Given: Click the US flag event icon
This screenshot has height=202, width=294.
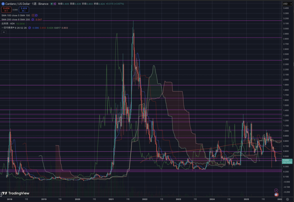Looking at the screenshot, I should (x=276, y=194).
